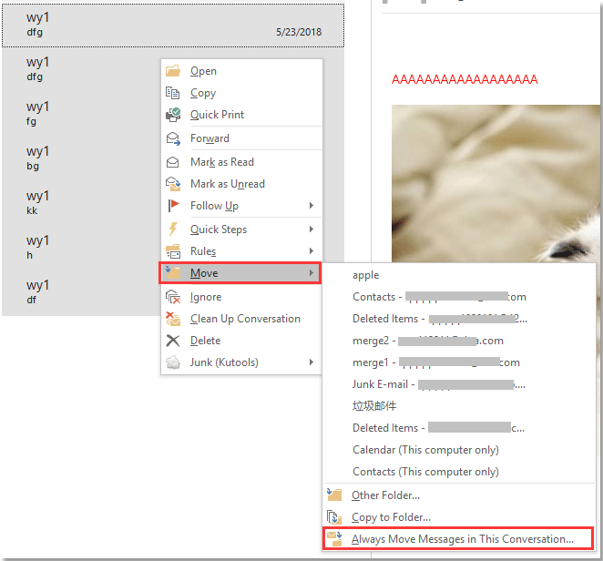The height and width of the screenshot is (561, 603).
Task: Click the Delete X icon
Action: tap(173, 341)
